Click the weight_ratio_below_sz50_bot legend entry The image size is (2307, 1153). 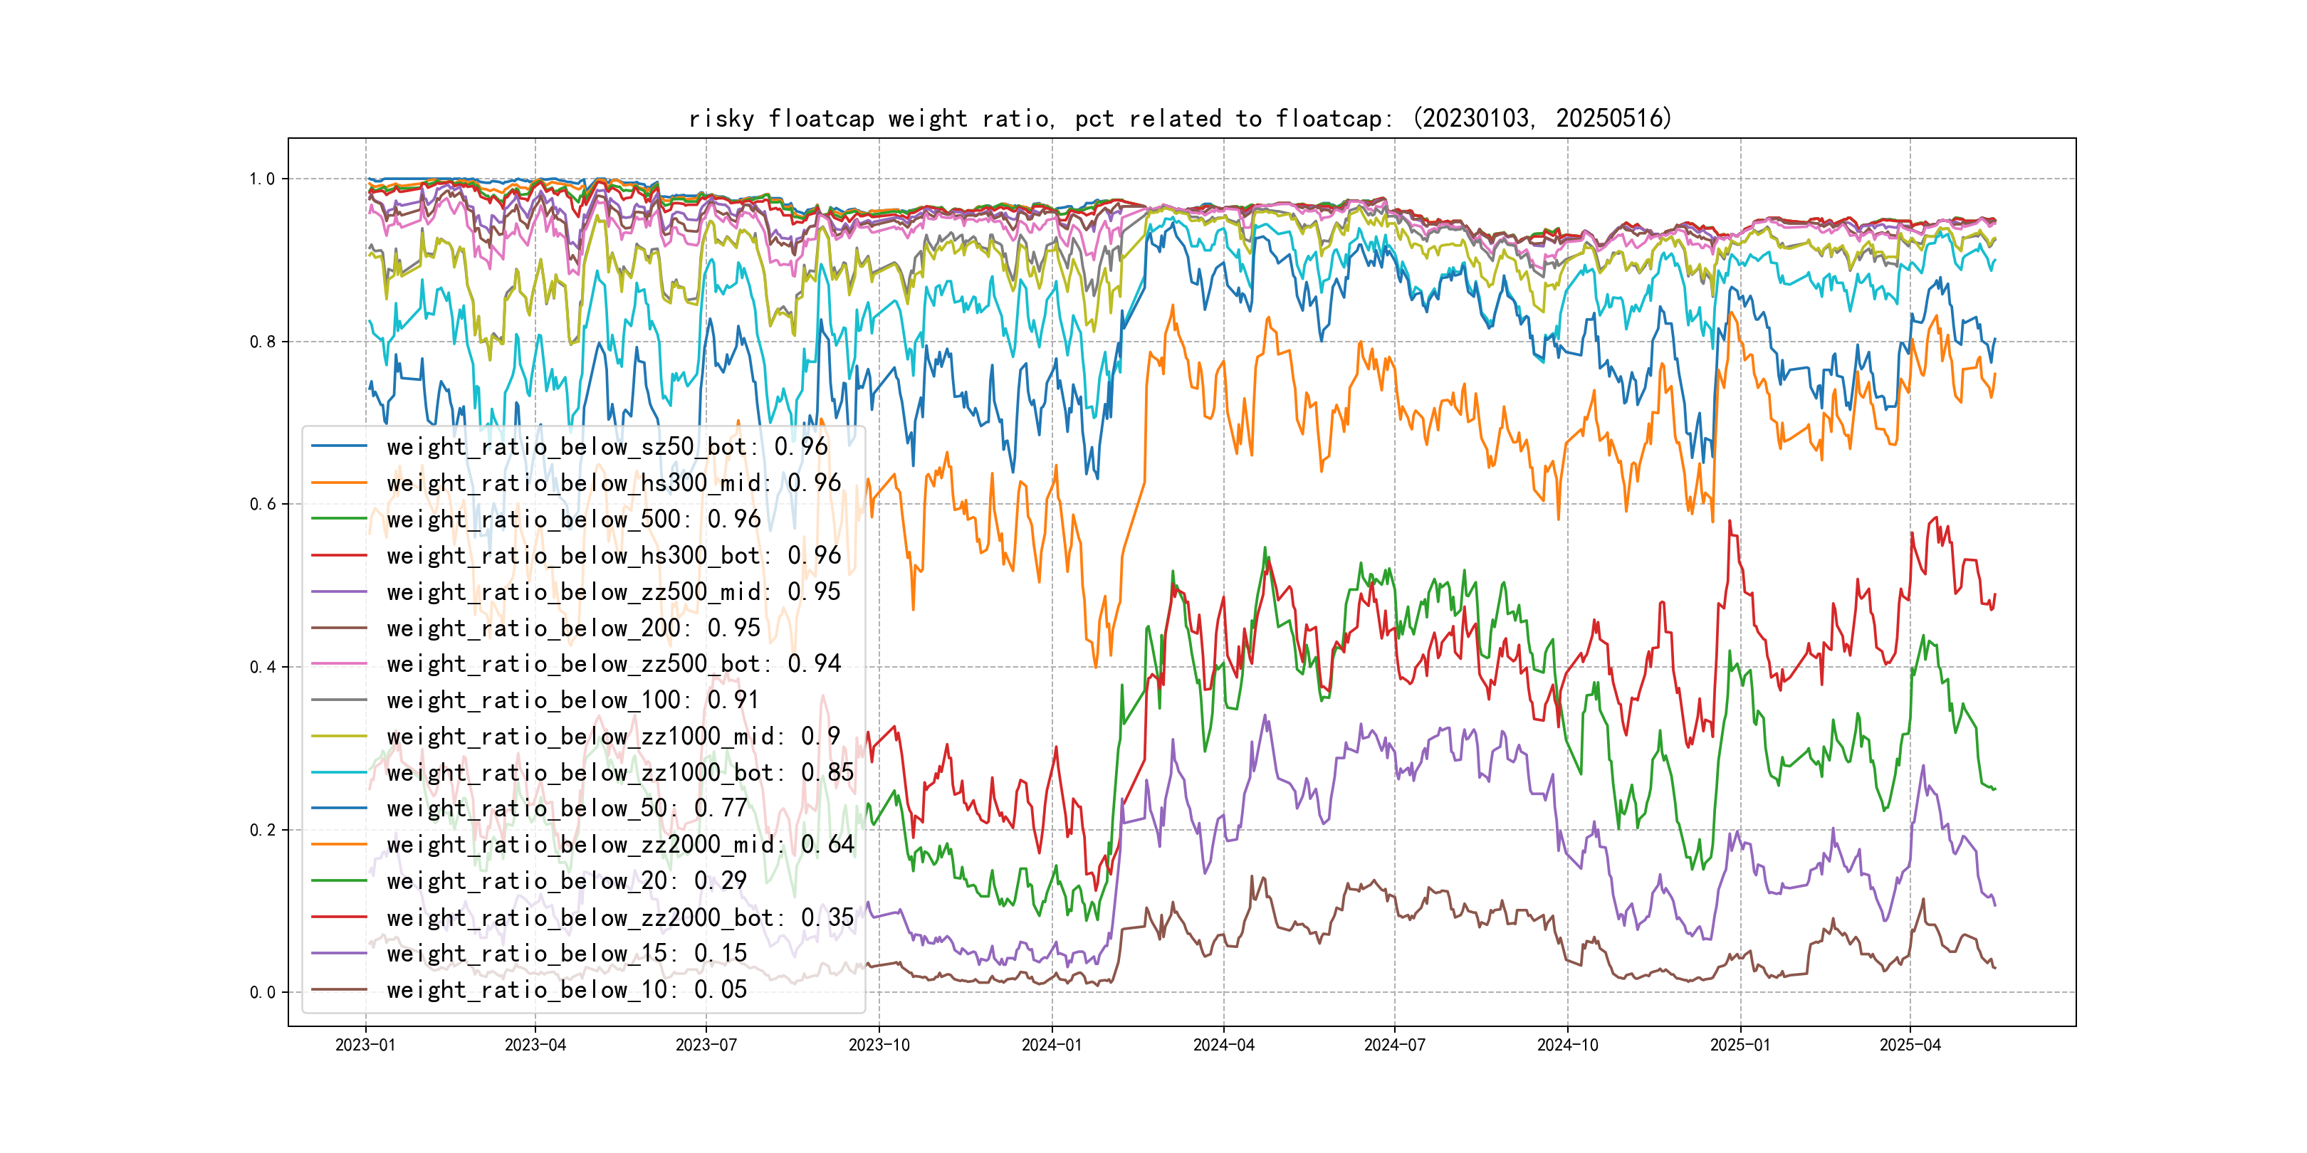[607, 446]
